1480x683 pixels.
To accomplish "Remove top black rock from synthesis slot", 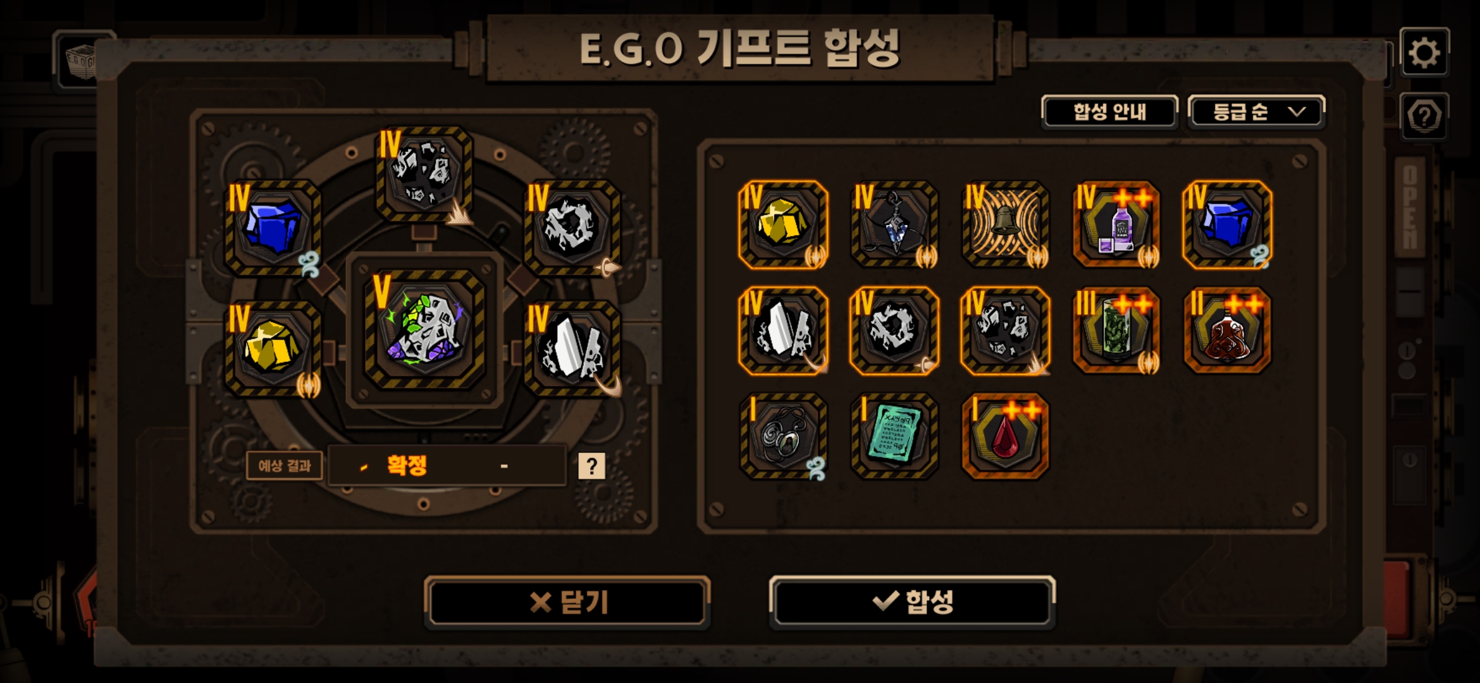I will [424, 174].
